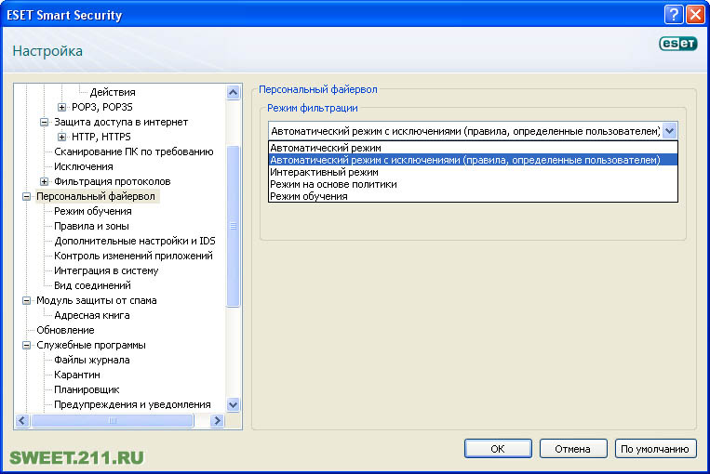Viewport: 710px width, 474px height.
Task: Open the help question mark button
Action: 674,15
